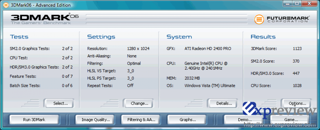The height and width of the screenshot is (130, 320).
Task: Launch the Demo
Action: (244, 120)
